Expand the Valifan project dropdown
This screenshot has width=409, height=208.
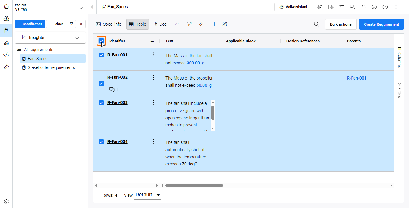click(81, 8)
